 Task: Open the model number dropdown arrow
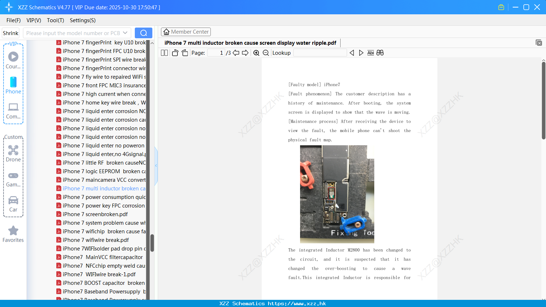tap(125, 33)
